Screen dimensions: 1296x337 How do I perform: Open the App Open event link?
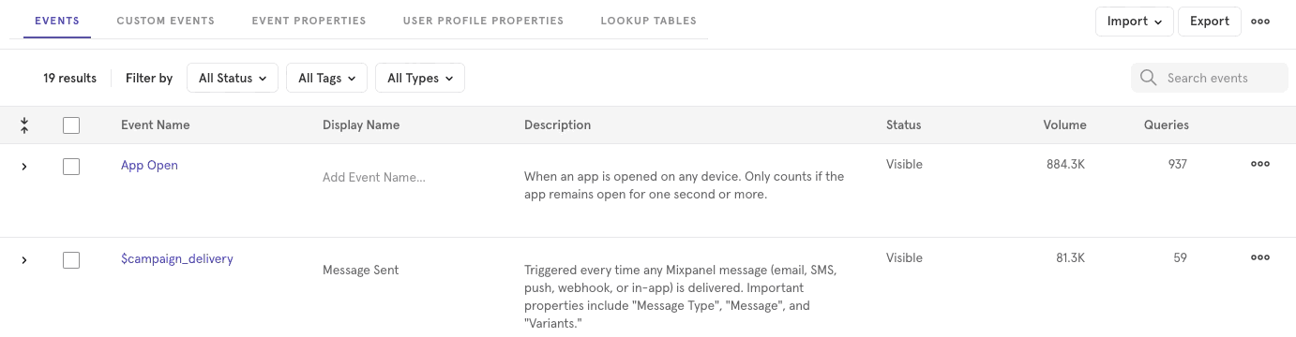[x=149, y=166]
